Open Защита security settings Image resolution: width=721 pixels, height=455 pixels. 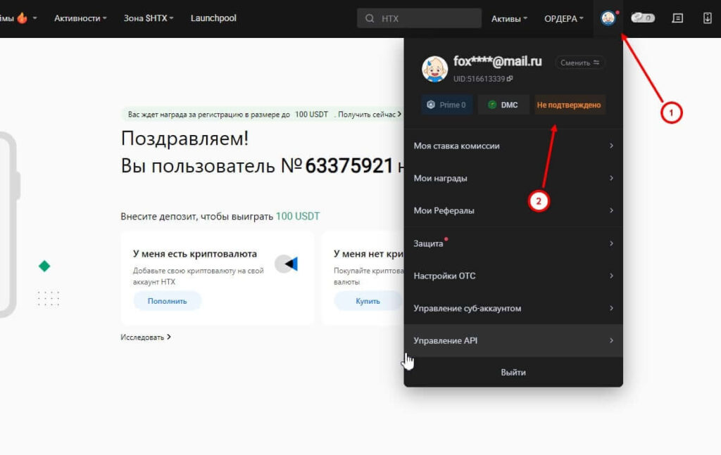(x=513, y=243)
